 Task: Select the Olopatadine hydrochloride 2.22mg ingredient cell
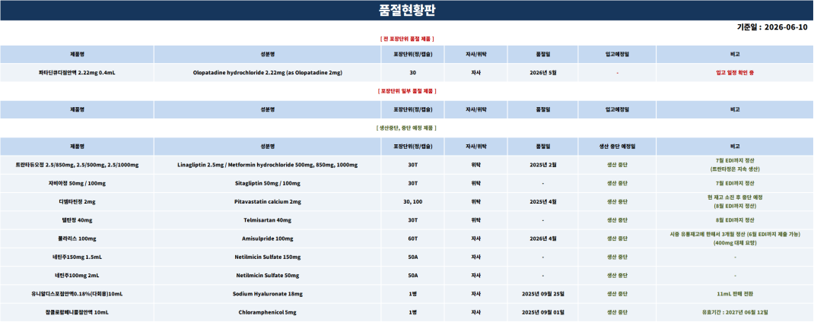(x=267, y=73)
